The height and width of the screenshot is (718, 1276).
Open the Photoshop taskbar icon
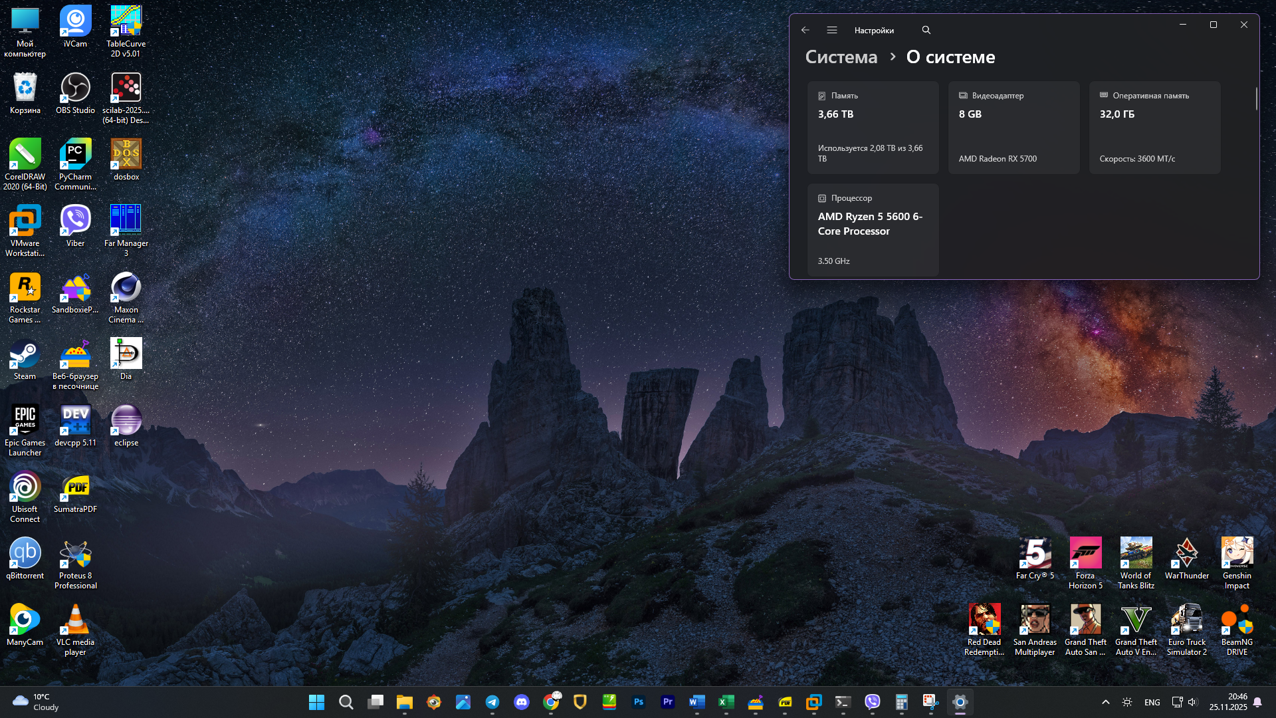[639, 702]
